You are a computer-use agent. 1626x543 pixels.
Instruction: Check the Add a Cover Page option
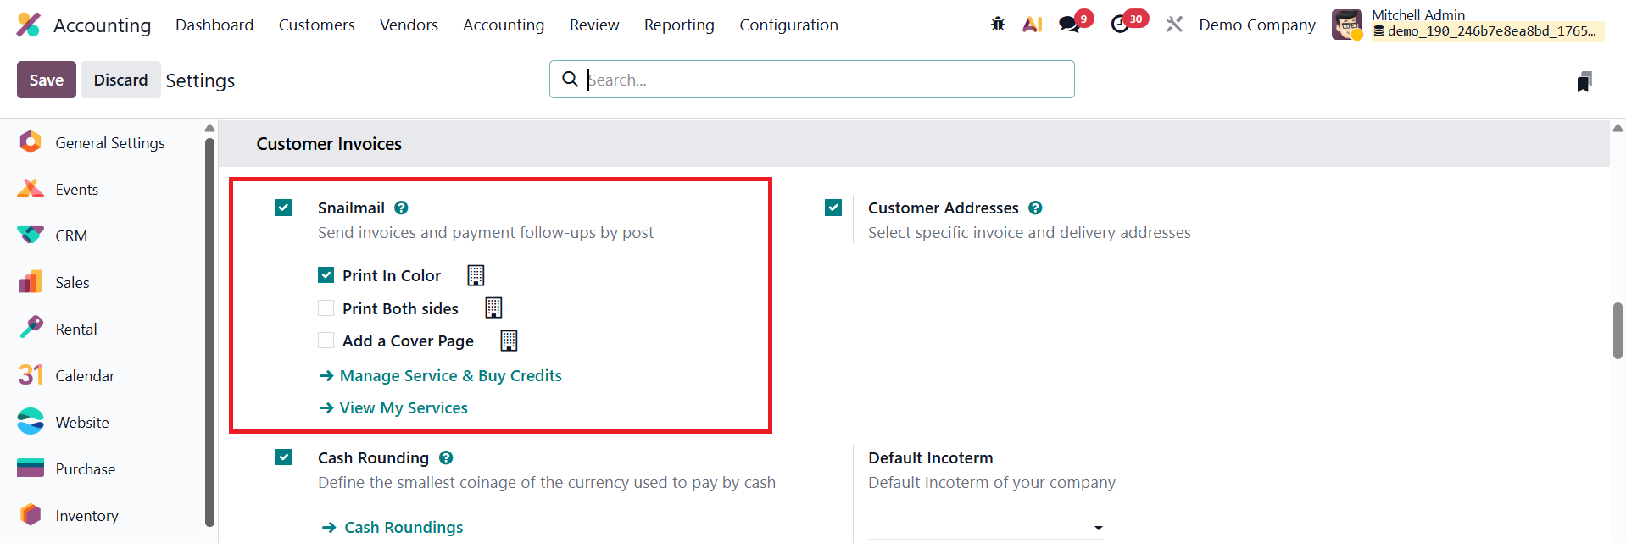click(326, 341)
